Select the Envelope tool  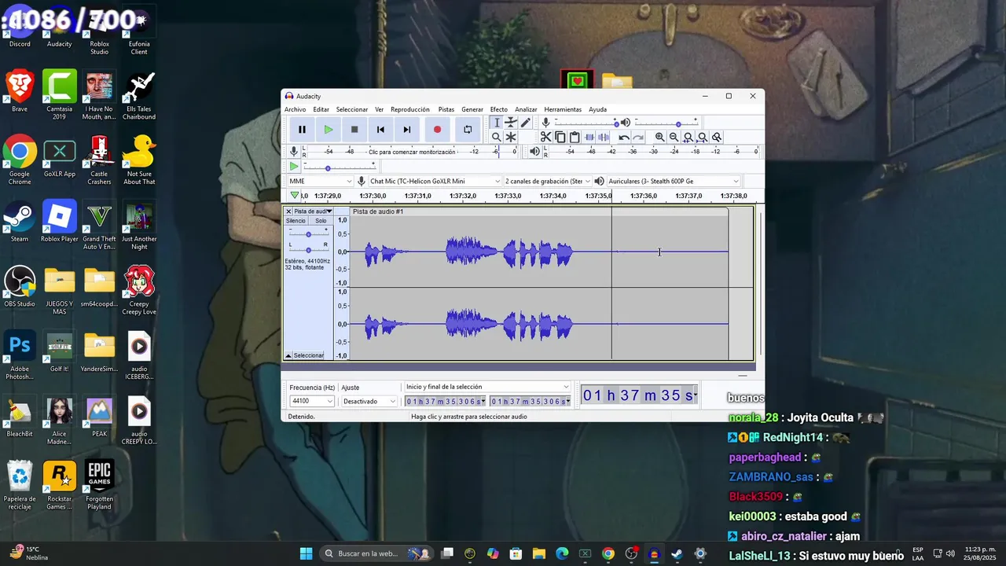(x=511, y=123)
